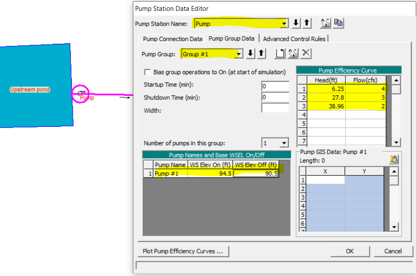Image resolution: width=417 pixels, height=276 pixels.
Task: Open the Advanced Control Rules tab
Action: pyautogui.click(x=294, y=39)
